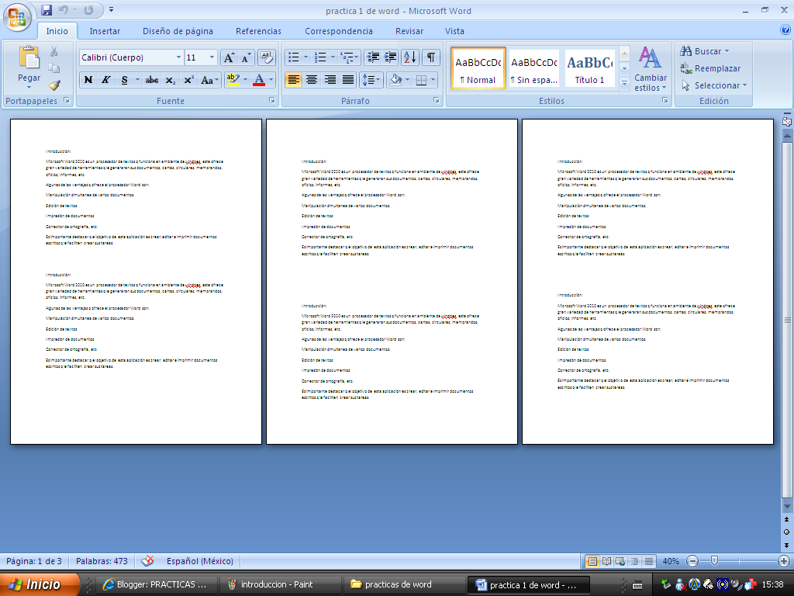The width and height of the screenshot is (794, 596).
Task: Open line spacing dropdown
Action: 371,80
